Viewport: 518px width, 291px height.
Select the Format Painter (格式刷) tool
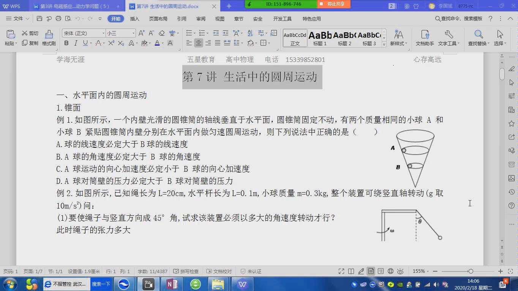pyautogui.click(x=49, y=37)
